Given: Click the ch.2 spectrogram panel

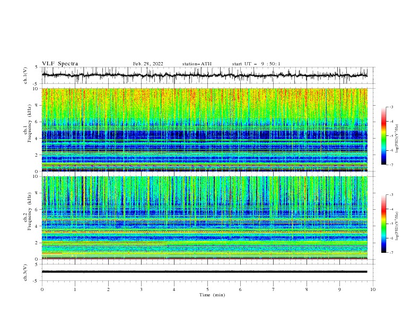Looking at the screenshot, I should coord(204,218).
